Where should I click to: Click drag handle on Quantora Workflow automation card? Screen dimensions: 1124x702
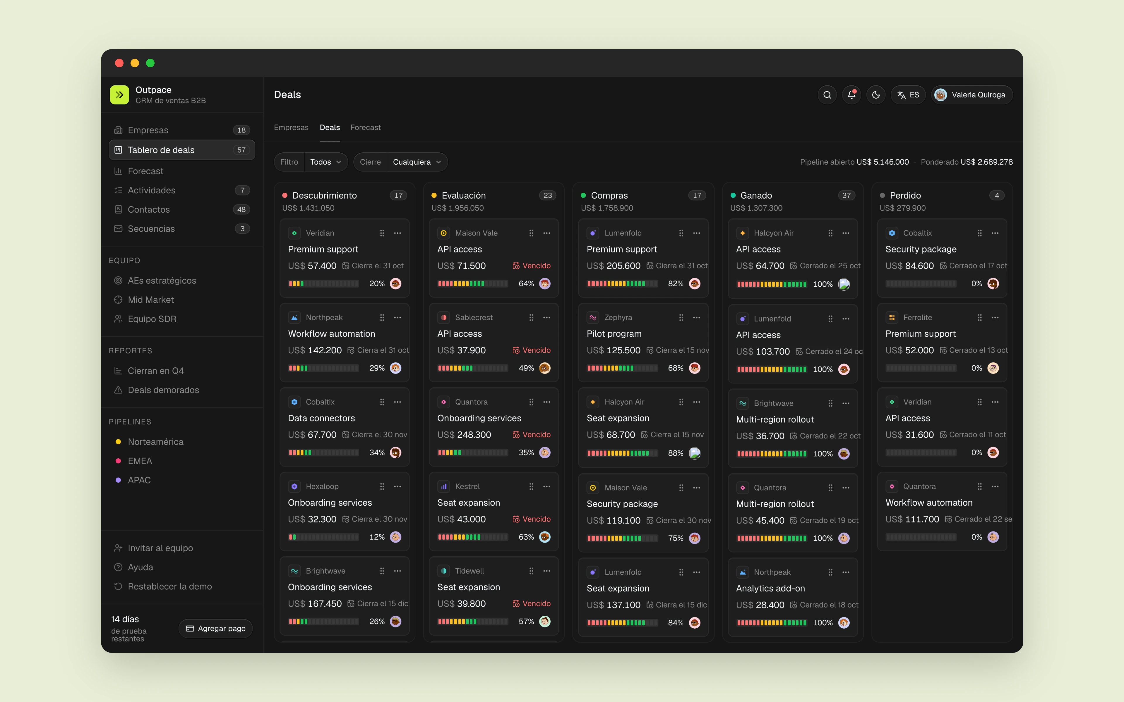(x=980, y=486)
